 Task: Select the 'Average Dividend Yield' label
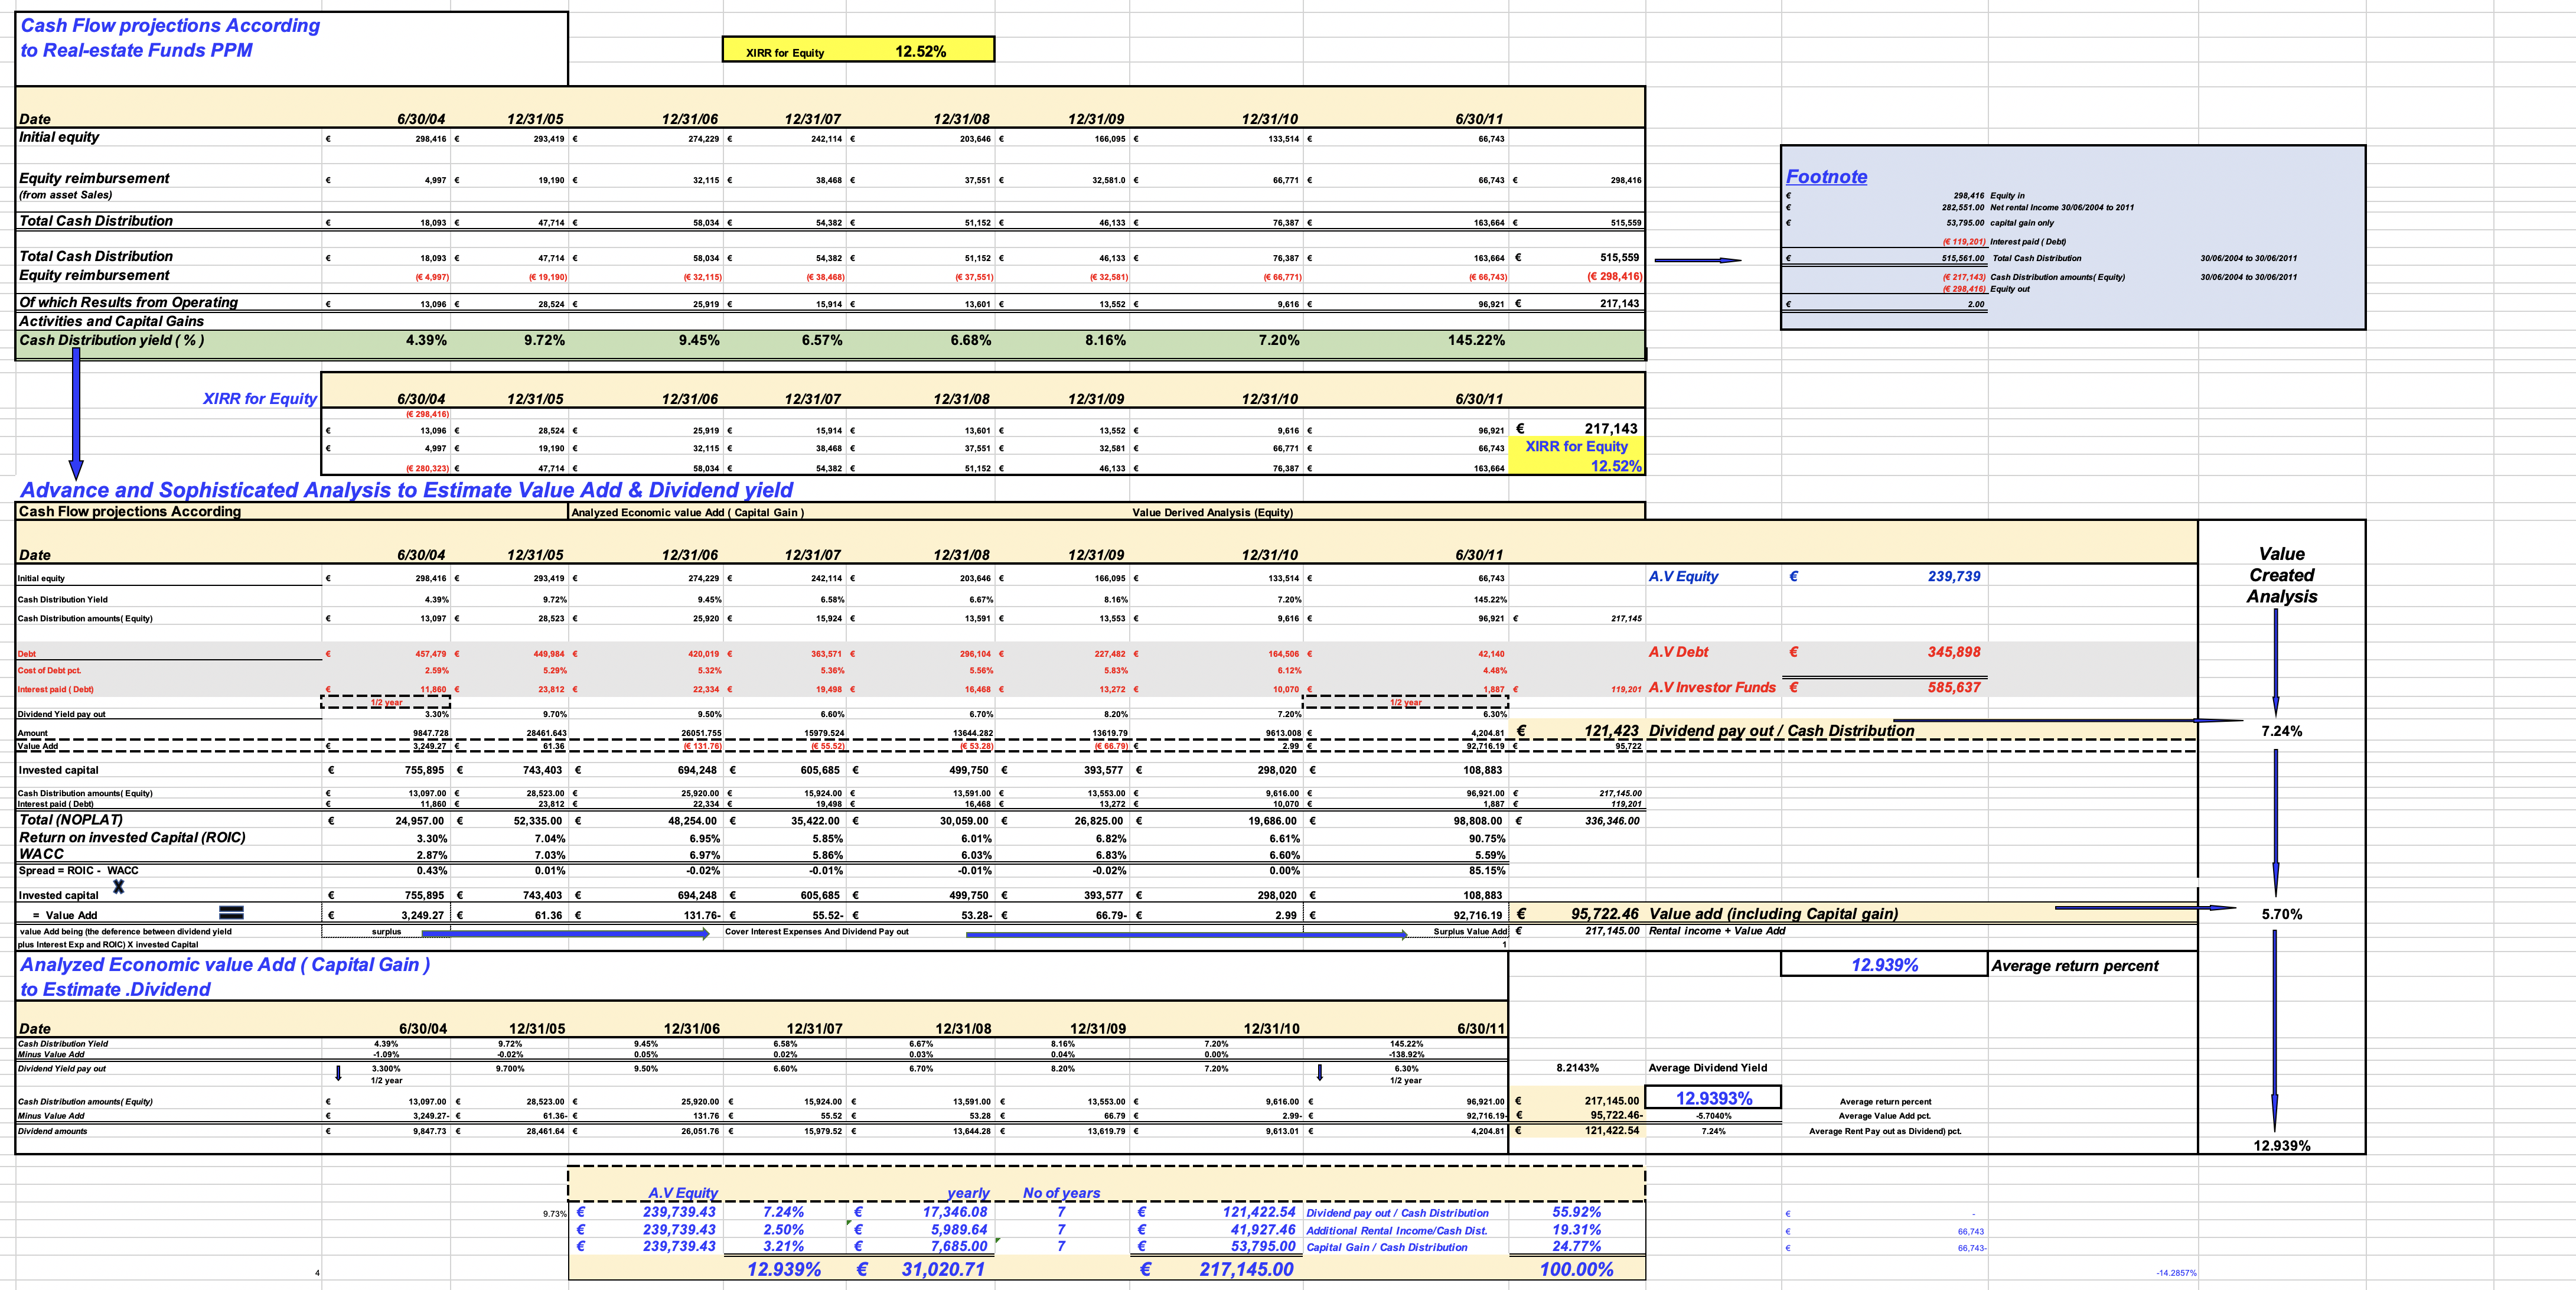tap(1707, 1068)
